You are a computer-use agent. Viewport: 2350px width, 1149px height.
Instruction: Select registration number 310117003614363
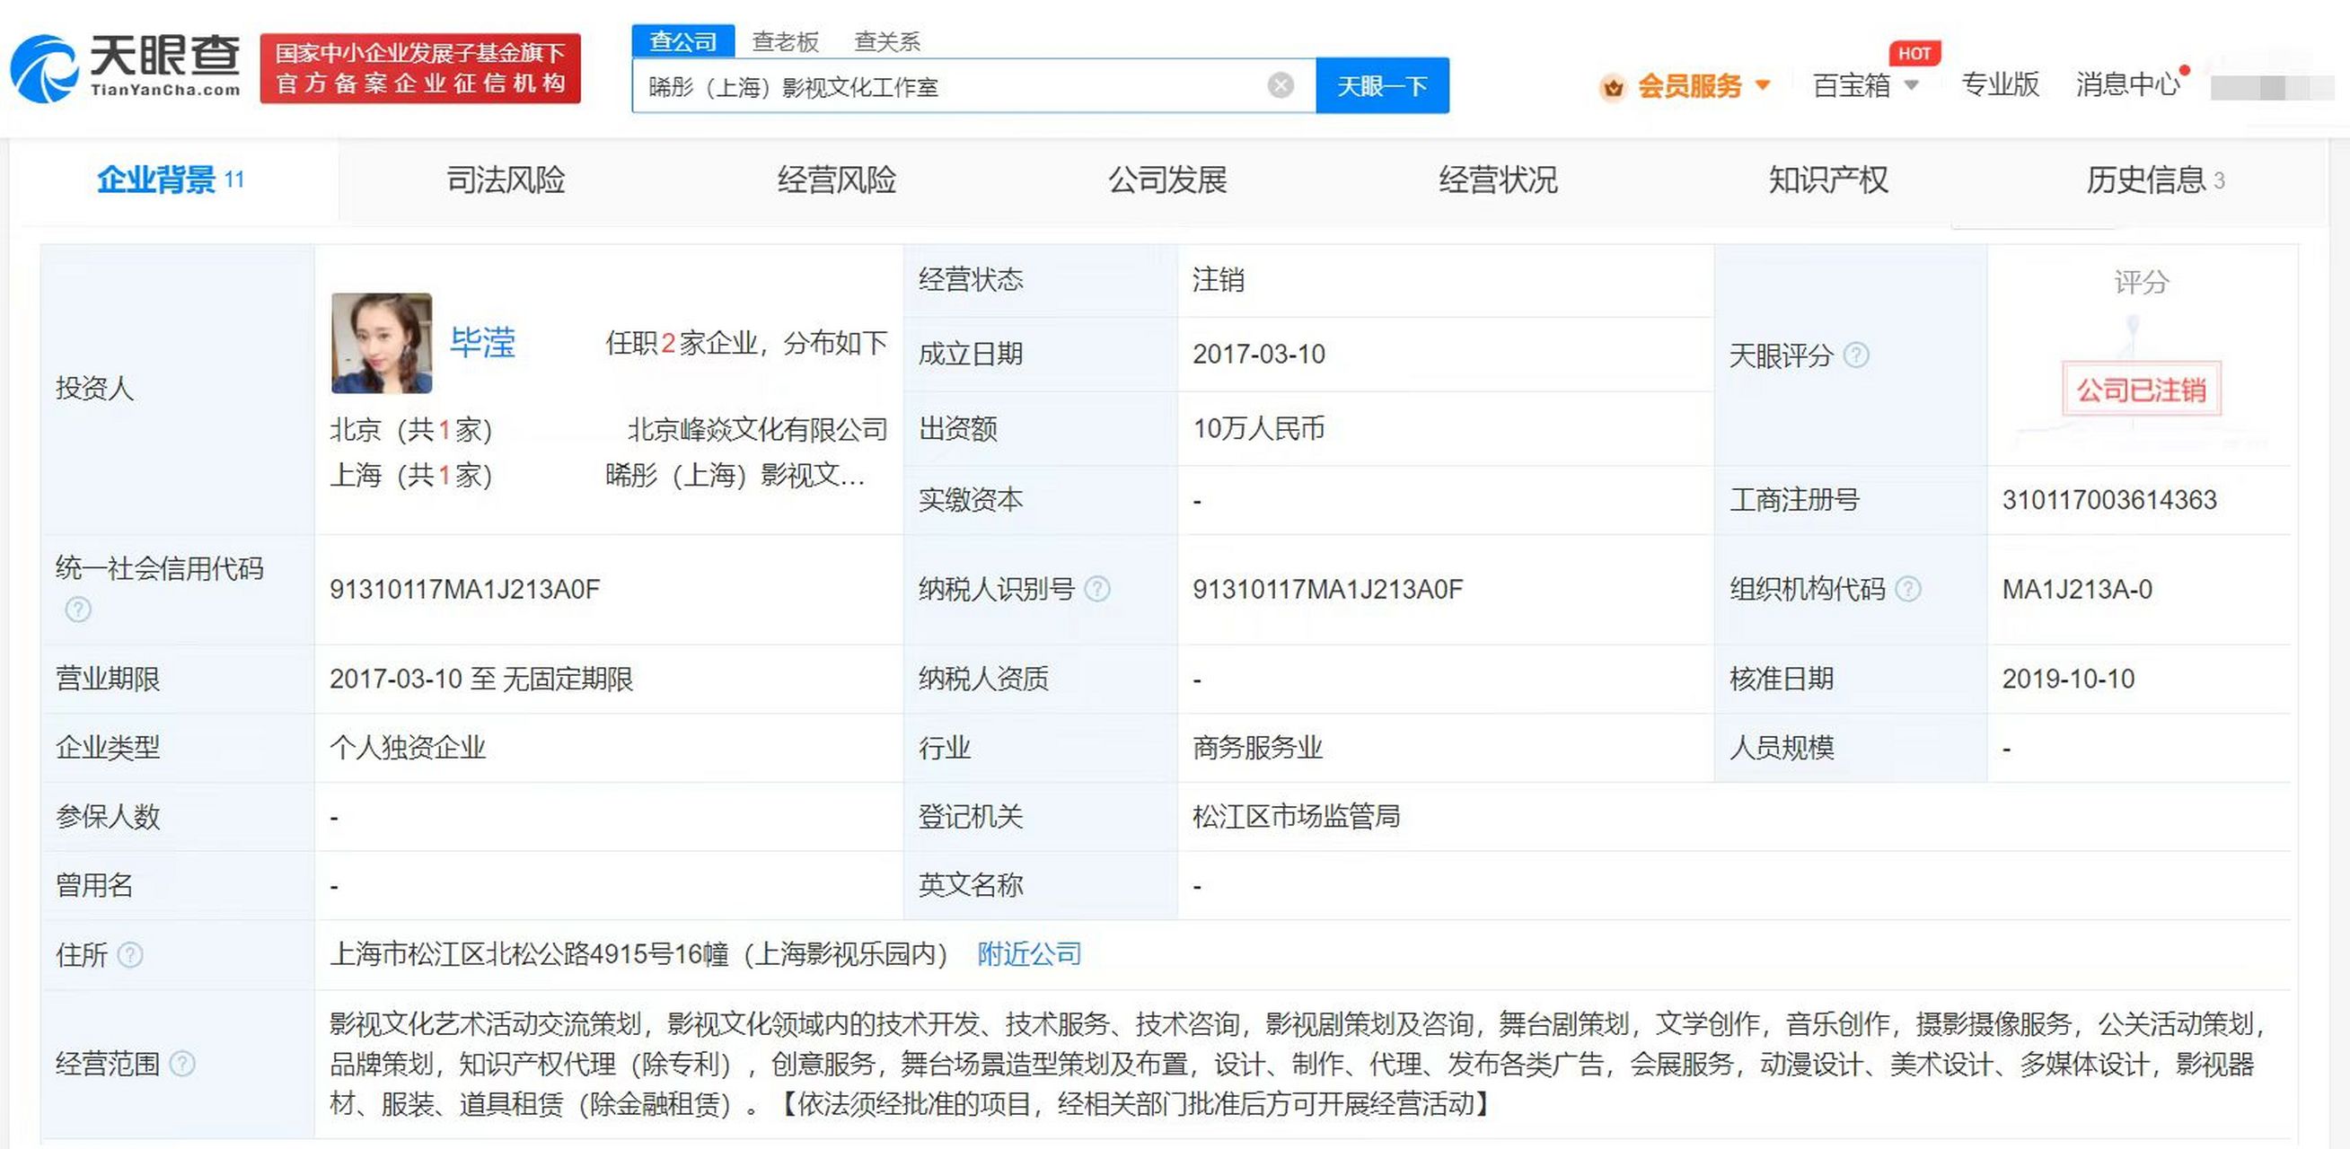pyautogui.click(x=2109, y=500)
